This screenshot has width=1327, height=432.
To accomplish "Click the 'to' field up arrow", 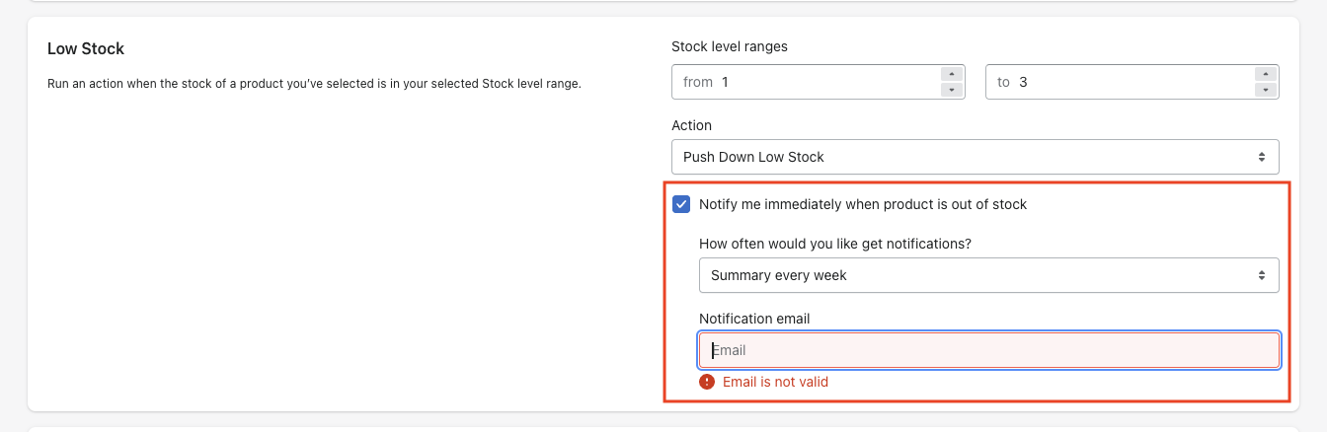I will [x=1264, y=74].
